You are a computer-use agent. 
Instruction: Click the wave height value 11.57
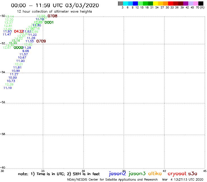pyautogui.click(x=23, y=54)
